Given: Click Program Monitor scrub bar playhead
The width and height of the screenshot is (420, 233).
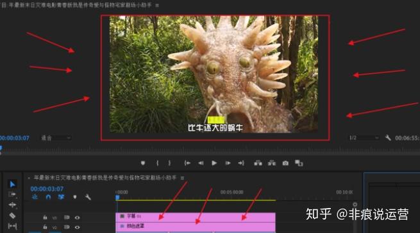Looking at the screenshot, I should 1,149.
